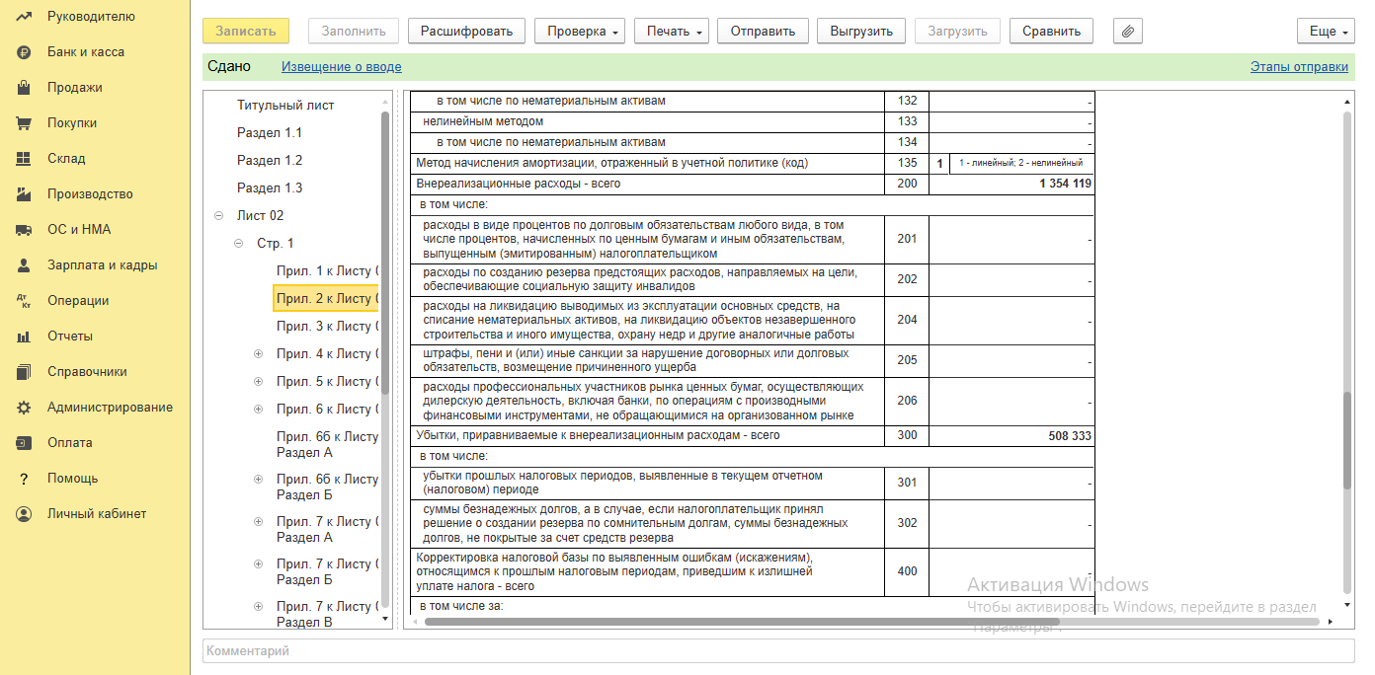Select Раздел 1.2 in the tree

270,161
